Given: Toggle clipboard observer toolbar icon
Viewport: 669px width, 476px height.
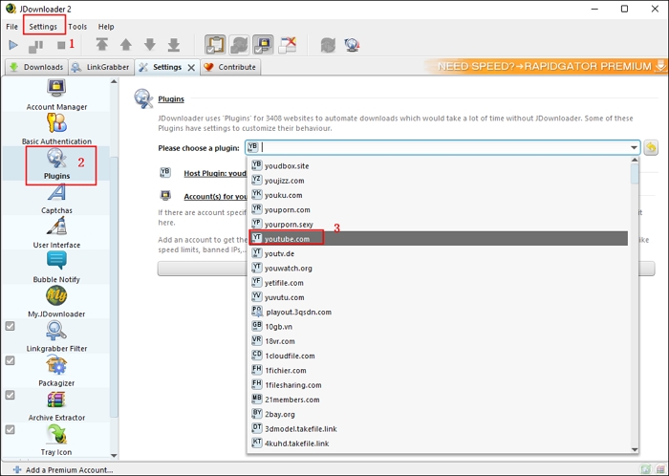Looking at the screenshot, I should (x=215, y=45).
